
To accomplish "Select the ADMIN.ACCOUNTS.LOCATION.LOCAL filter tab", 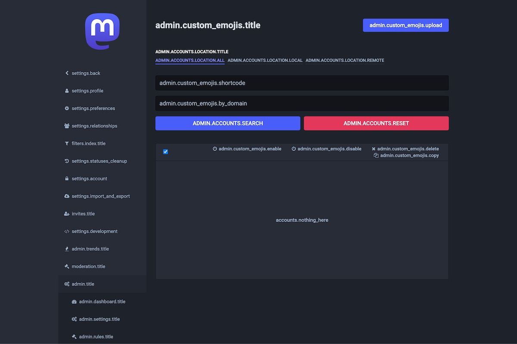I will [265, 61].
